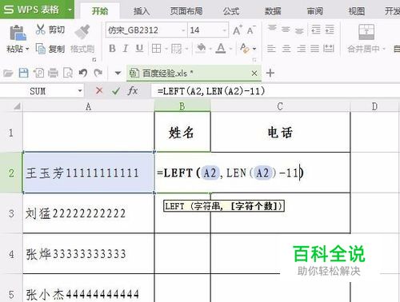Confirm formula with green checkmark

click(x=116, y=91)
